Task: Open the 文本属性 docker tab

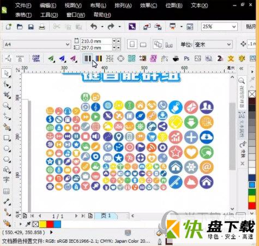Action: (x=242, y=125)
